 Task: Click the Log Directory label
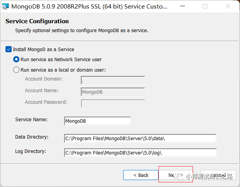[x=30, y=151]
